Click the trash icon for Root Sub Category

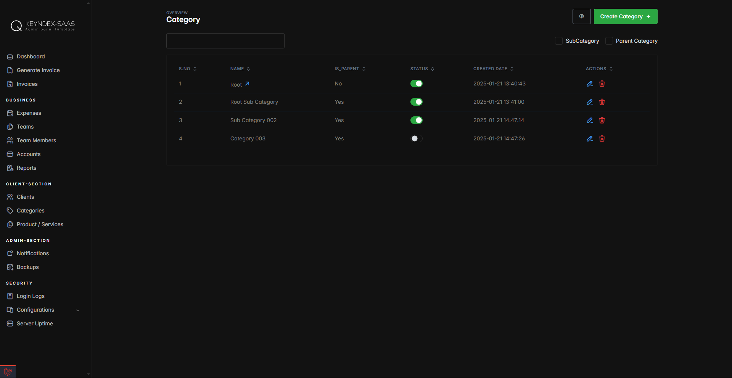coord(602,102)
